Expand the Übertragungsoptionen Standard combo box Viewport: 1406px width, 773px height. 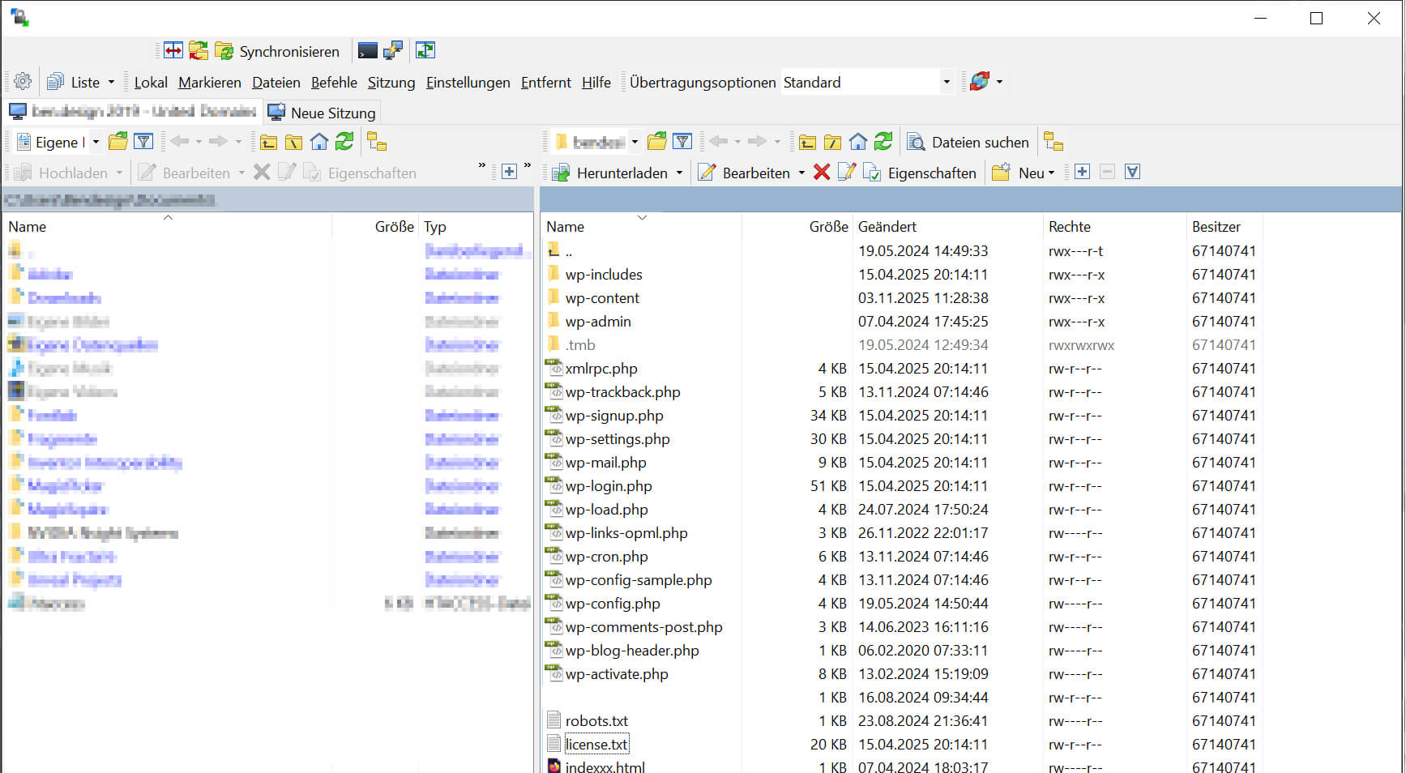[x=946, y=82]
